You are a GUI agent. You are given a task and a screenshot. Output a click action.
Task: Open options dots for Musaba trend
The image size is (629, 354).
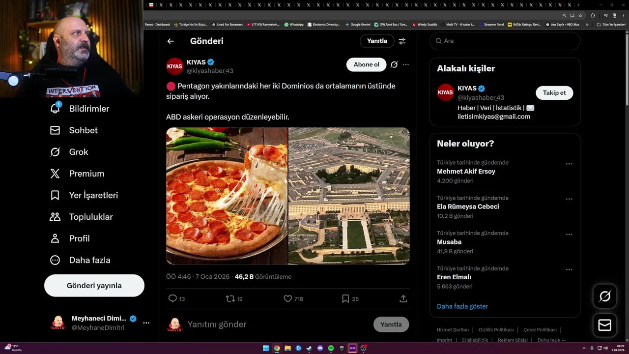(x=569, y=235)
